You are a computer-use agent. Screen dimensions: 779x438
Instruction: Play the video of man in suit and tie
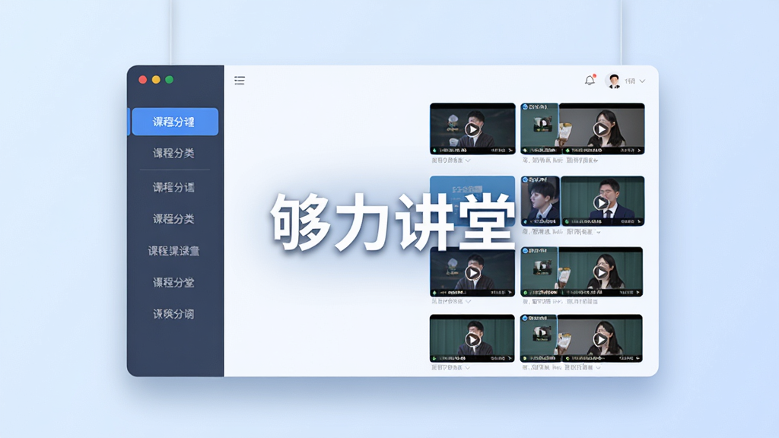(601, 202)
